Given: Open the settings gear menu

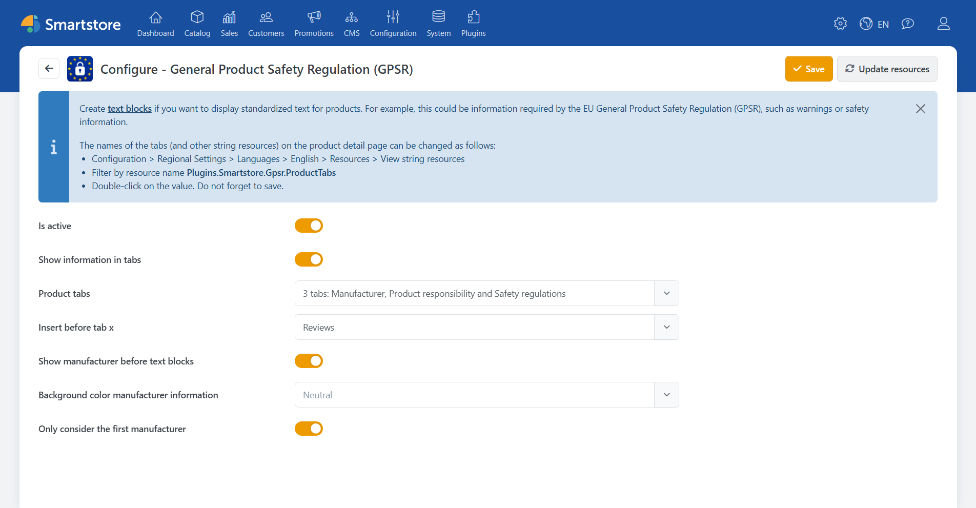Looking at the screenshot, I should pos(840,24).
